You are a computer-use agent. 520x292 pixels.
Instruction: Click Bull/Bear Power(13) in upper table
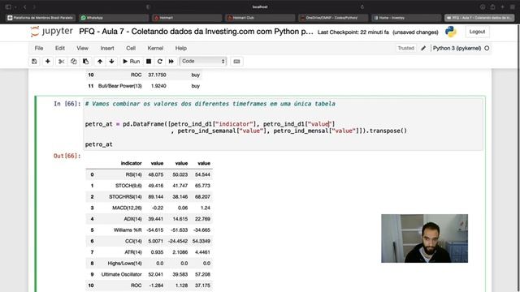(x=120, y=86)
